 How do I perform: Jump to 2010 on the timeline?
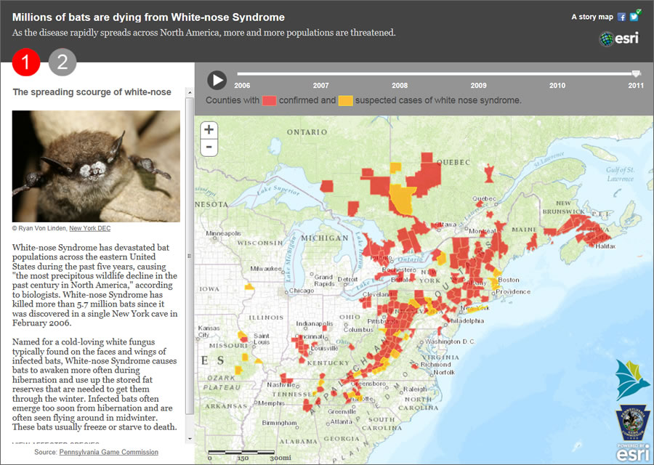click(557, 86)
